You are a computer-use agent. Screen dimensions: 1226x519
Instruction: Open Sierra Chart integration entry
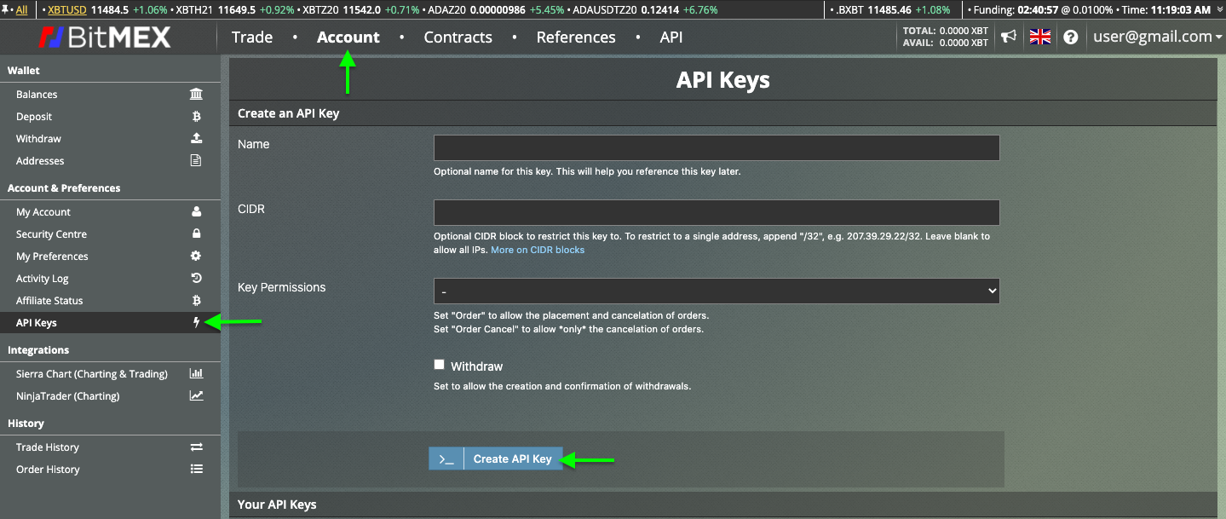pos(92,374)
